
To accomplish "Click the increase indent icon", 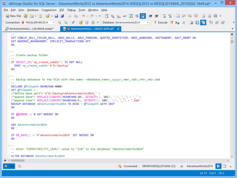I will point(157,16).
